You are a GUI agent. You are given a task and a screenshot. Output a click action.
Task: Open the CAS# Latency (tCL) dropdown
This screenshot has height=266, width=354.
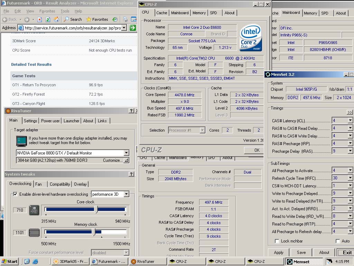[350, 121]
